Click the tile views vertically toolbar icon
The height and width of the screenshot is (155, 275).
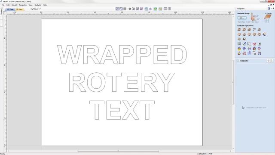169,9
